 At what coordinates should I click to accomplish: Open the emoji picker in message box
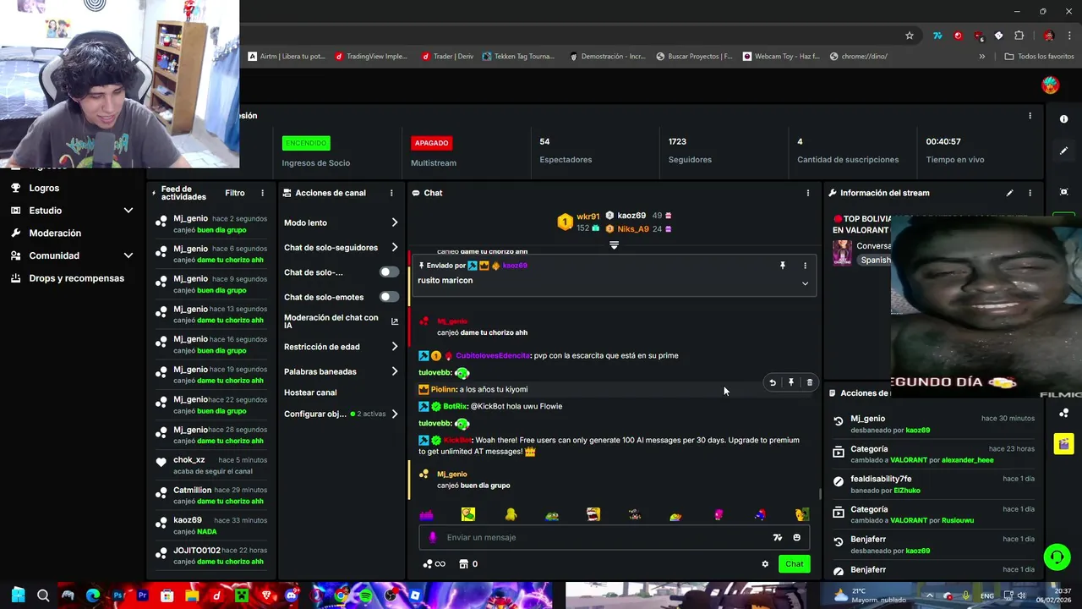796,537
